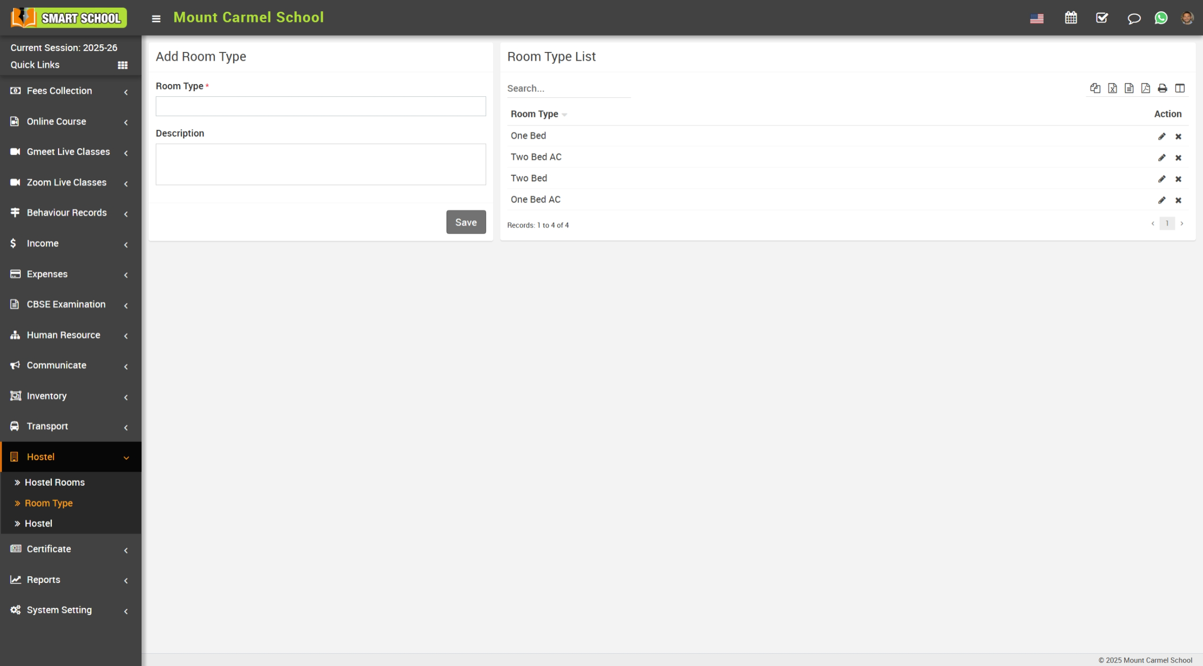Delete the Two Bed AC room type
Viewport: 1203px width, 666px height.
[1178, 158]
